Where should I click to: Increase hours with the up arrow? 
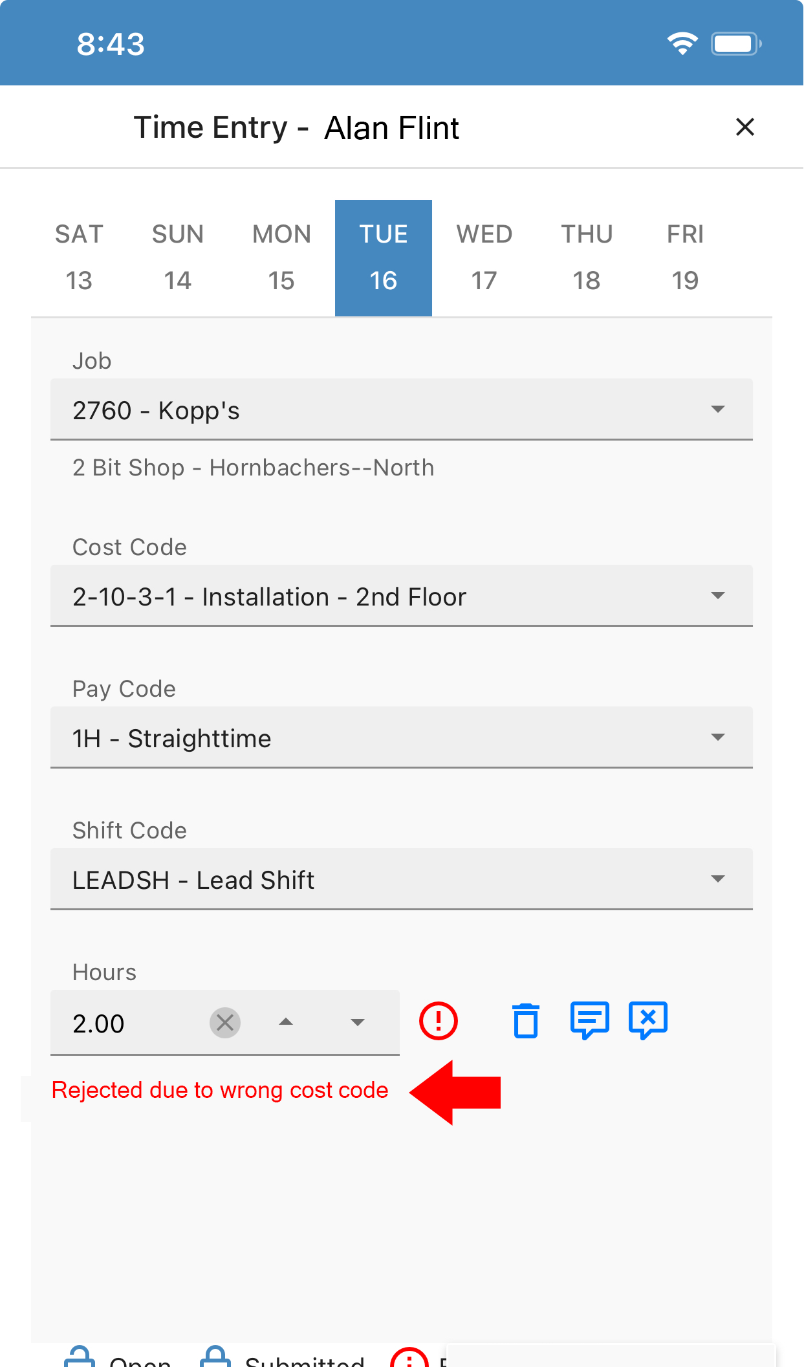point(286,1022)
